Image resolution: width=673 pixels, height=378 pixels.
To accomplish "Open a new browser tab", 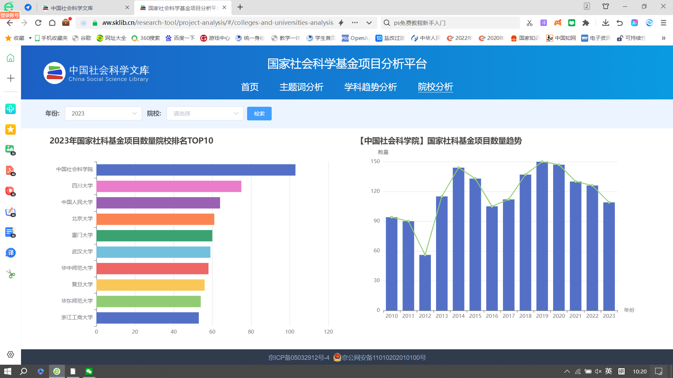I will pyautogui.click(x=240, y=7).
